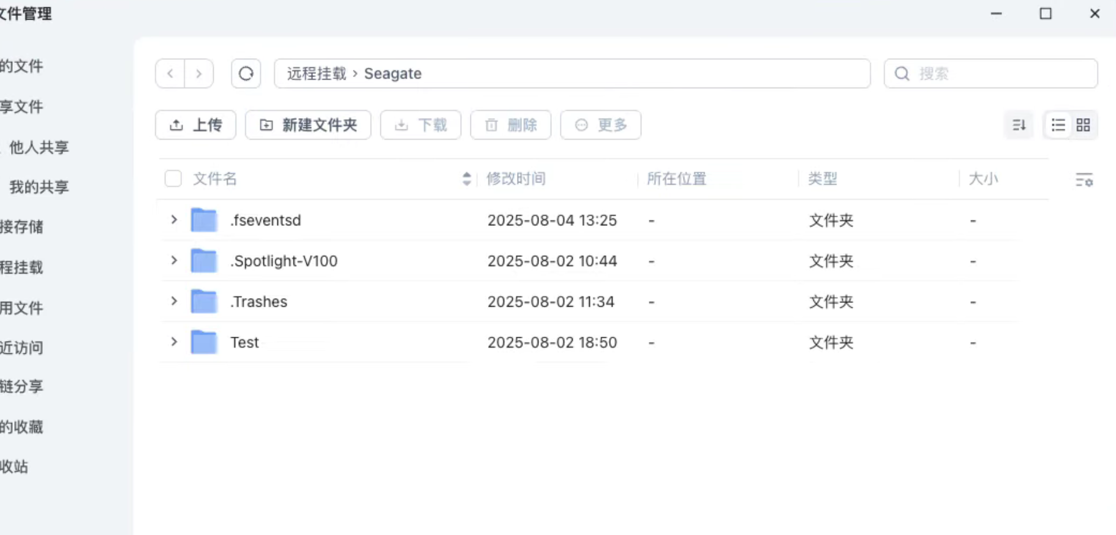Expand the .fseventsd folder row
The image size is (1116, 535).
click(x=174, y=220)
